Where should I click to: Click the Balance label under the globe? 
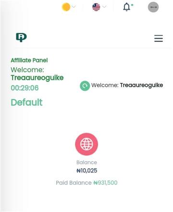(x=86, y=162)
